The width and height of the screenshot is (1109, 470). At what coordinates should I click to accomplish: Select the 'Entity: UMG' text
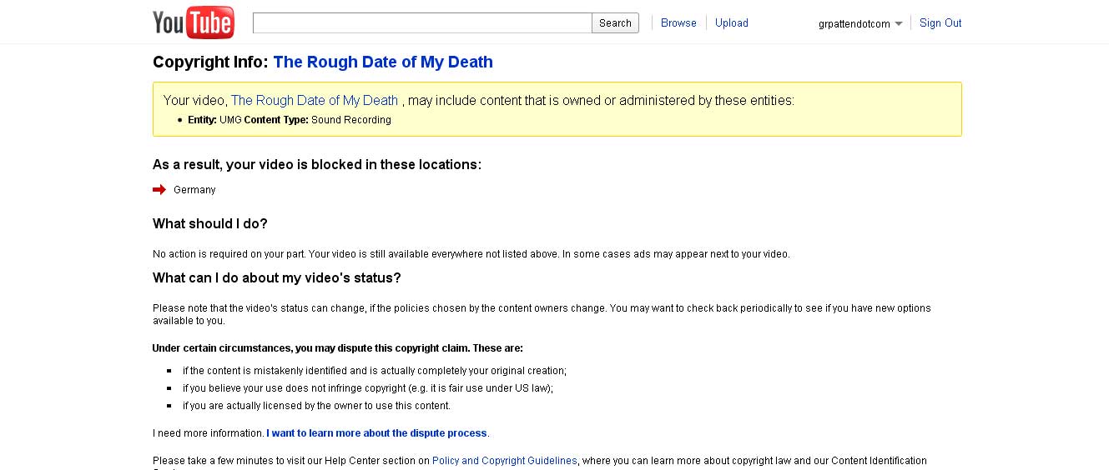point(214,120)
